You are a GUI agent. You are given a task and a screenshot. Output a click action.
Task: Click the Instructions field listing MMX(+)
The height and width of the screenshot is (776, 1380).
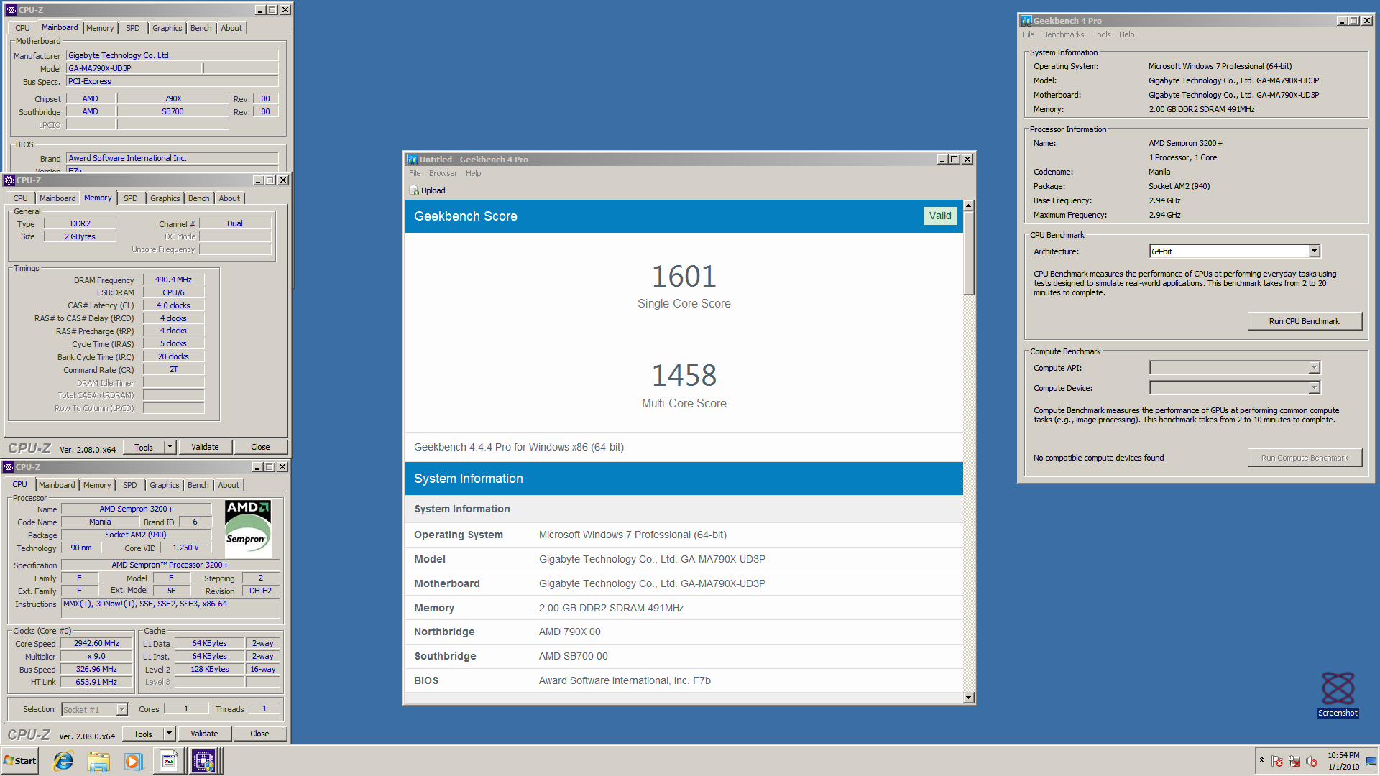pos(171,609)
